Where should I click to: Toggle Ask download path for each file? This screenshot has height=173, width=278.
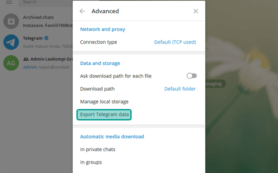tap(192, 76)
